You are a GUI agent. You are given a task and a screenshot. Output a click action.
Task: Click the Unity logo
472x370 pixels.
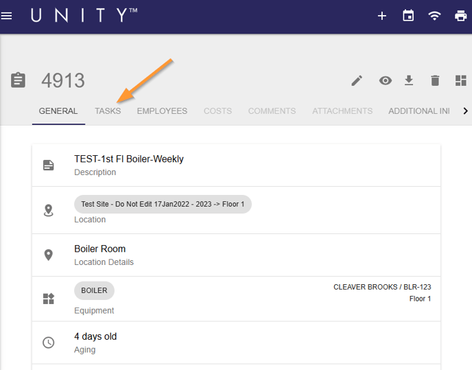[x=84, y=15]
